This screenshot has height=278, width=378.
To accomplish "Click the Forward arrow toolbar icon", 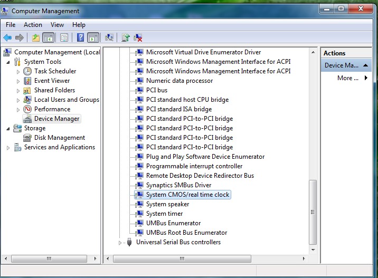I will (20, 37).
